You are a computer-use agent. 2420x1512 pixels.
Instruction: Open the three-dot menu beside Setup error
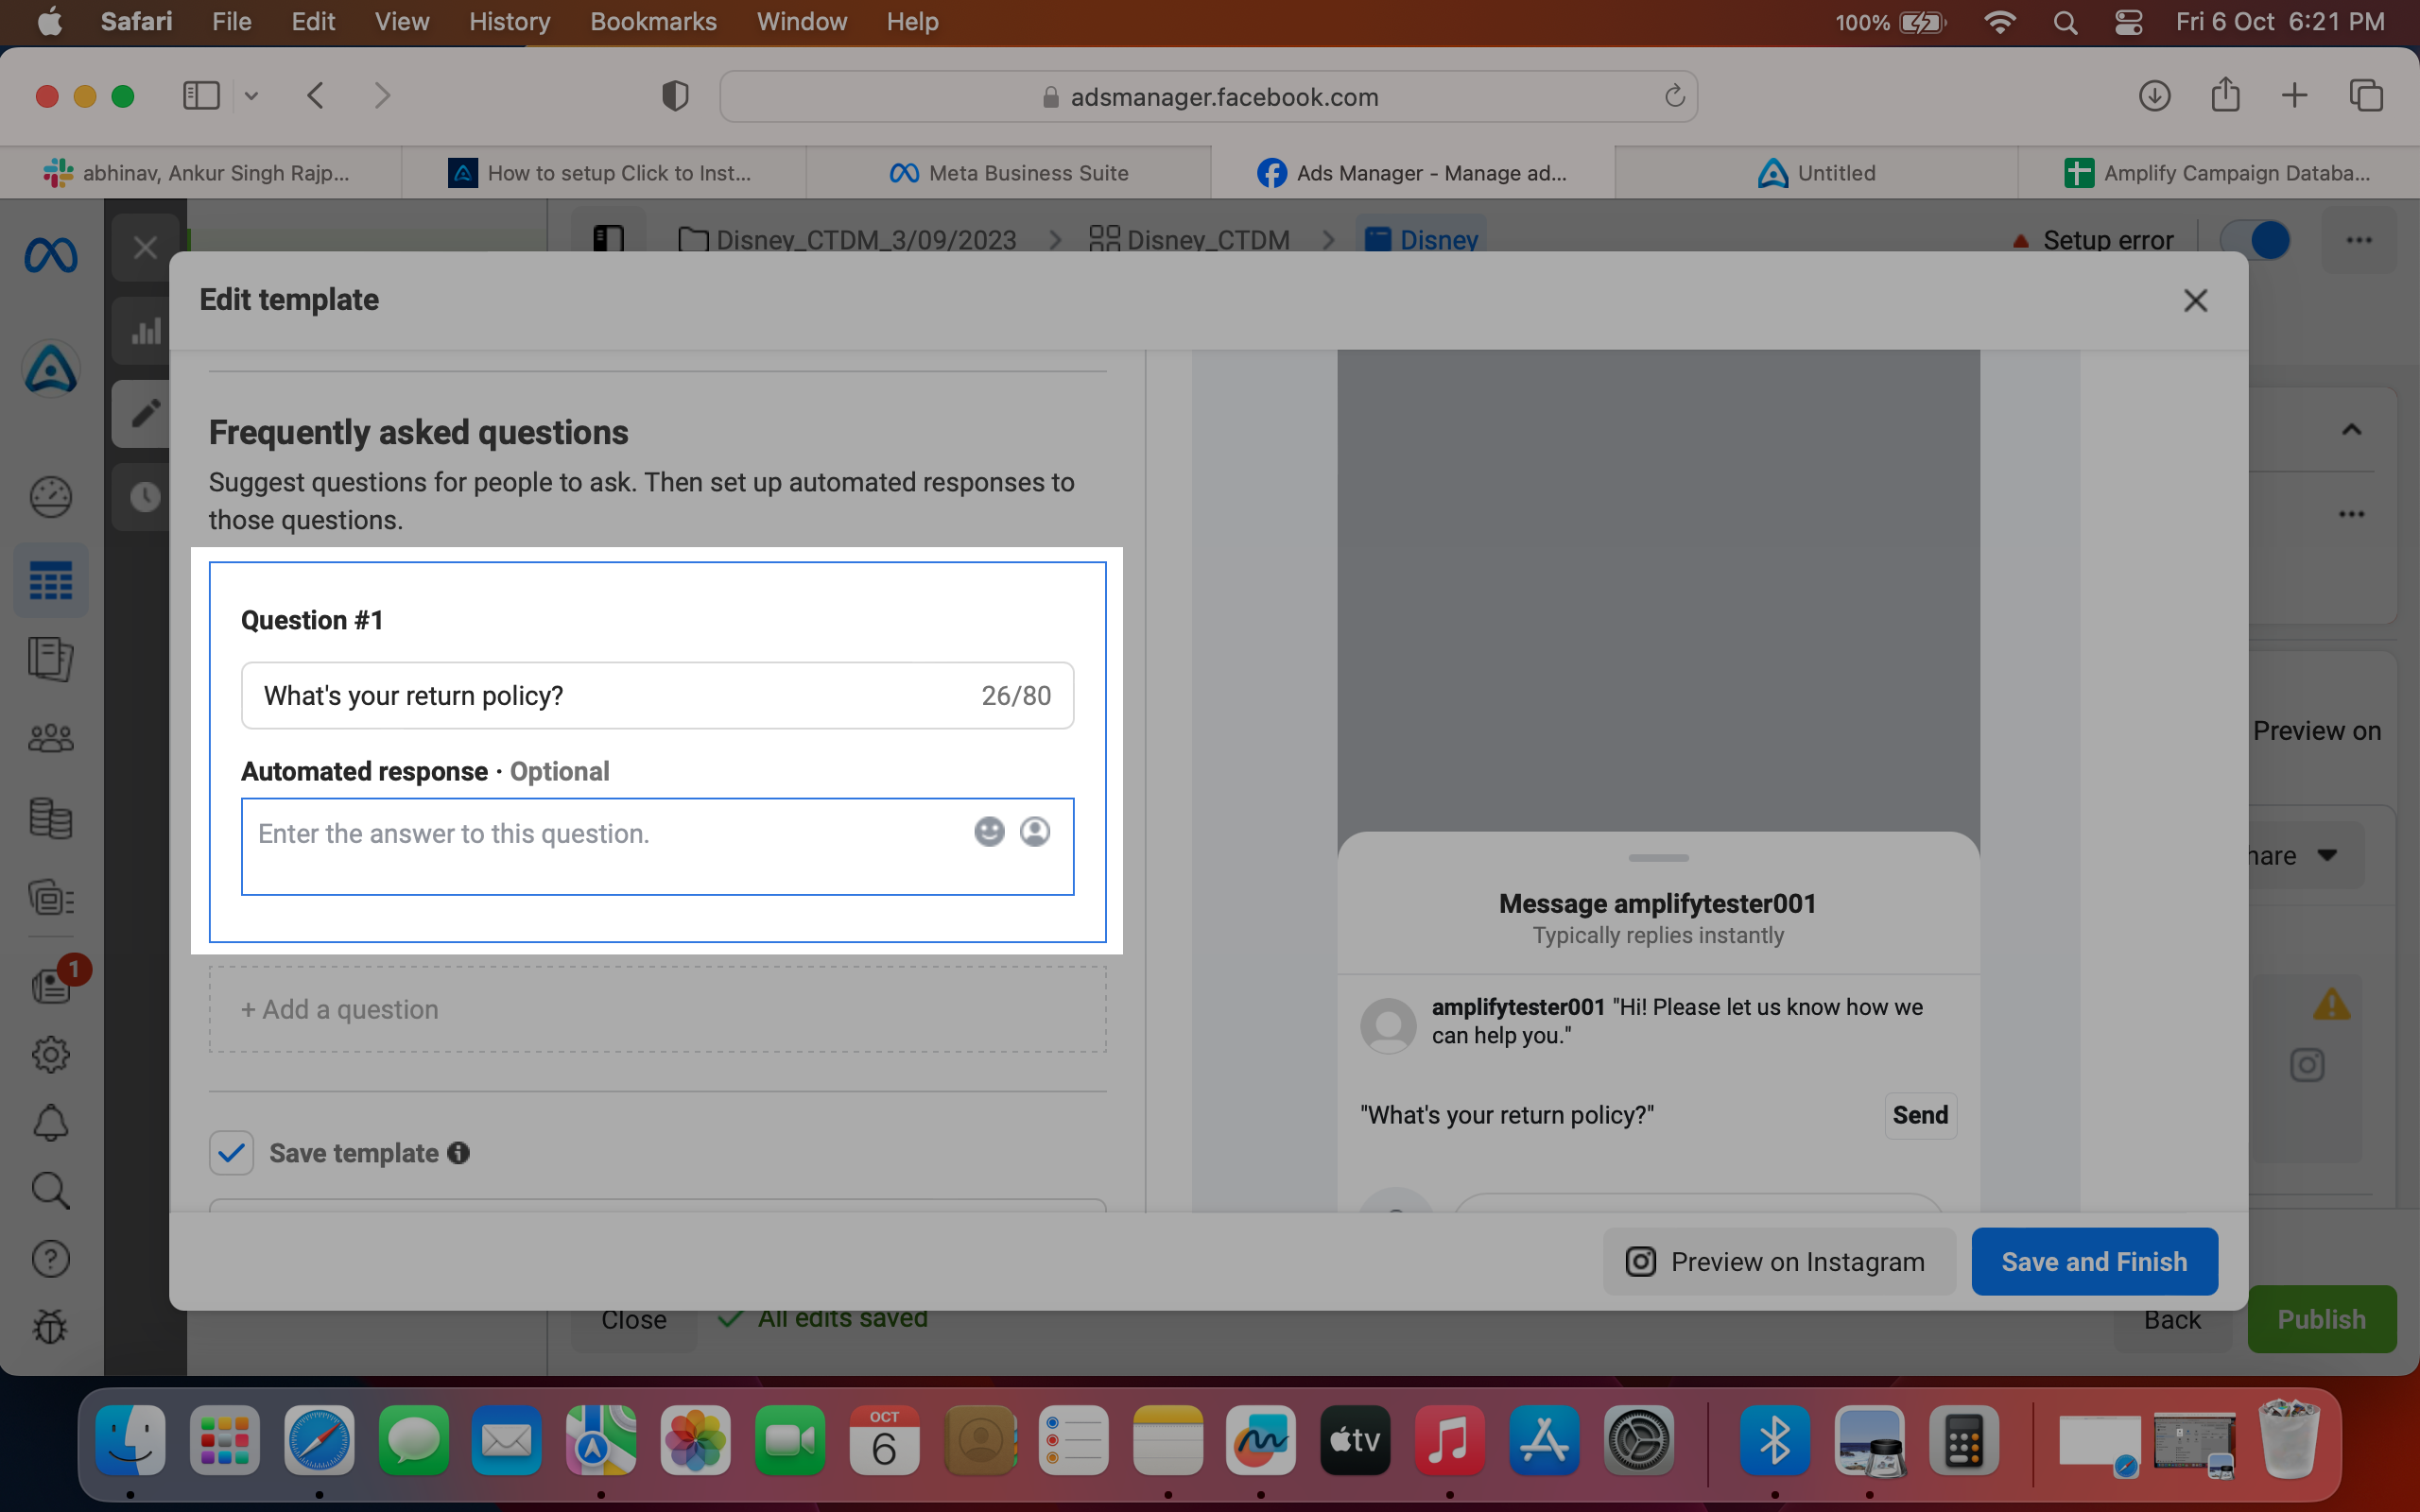[2359, 240]
